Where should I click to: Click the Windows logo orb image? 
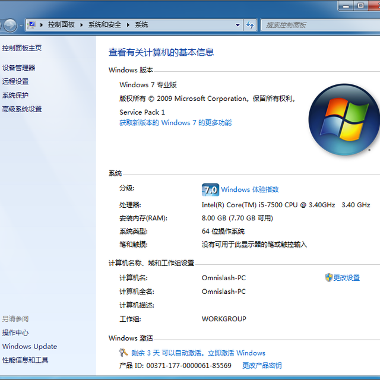(344, 119)
